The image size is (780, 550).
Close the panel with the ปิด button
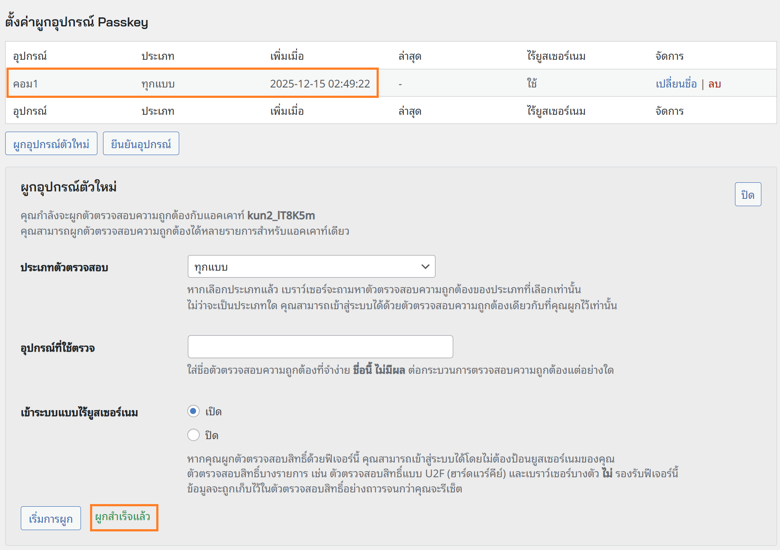748,195
